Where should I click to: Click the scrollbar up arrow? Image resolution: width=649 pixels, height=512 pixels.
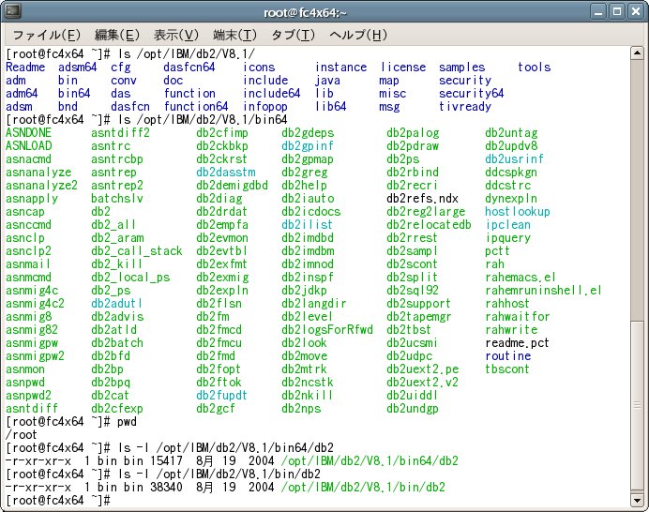(637, 53)
